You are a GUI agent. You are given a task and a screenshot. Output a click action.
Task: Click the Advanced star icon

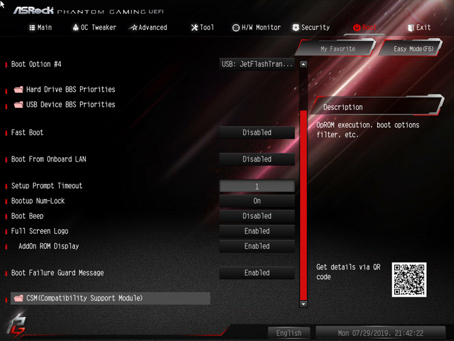point(133,28)
